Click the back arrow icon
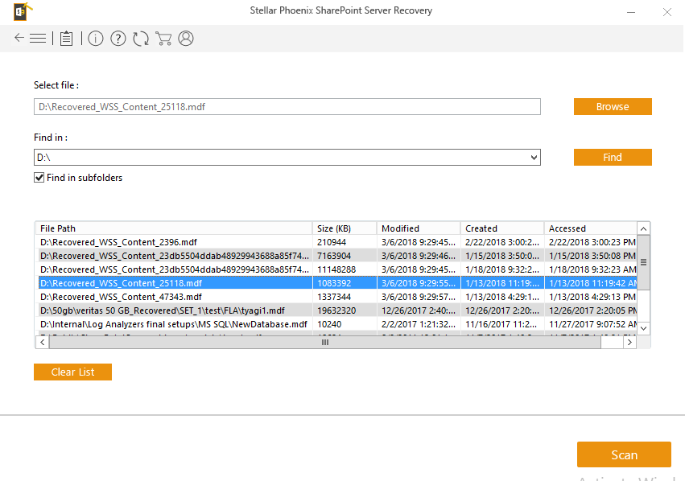The image size is (685, 481). click(19, 38)
